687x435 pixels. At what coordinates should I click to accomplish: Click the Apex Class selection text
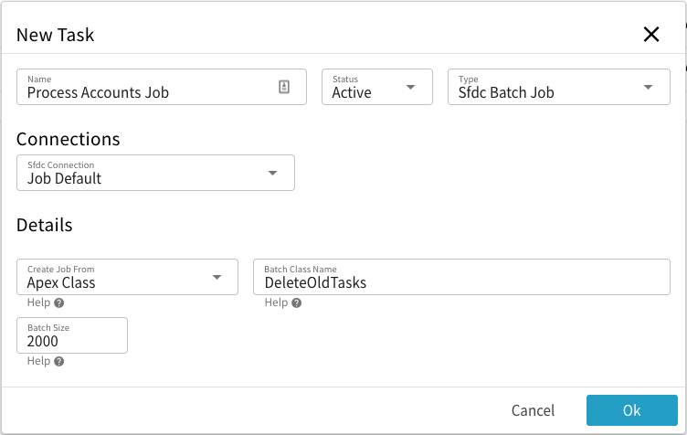[61, 282]
